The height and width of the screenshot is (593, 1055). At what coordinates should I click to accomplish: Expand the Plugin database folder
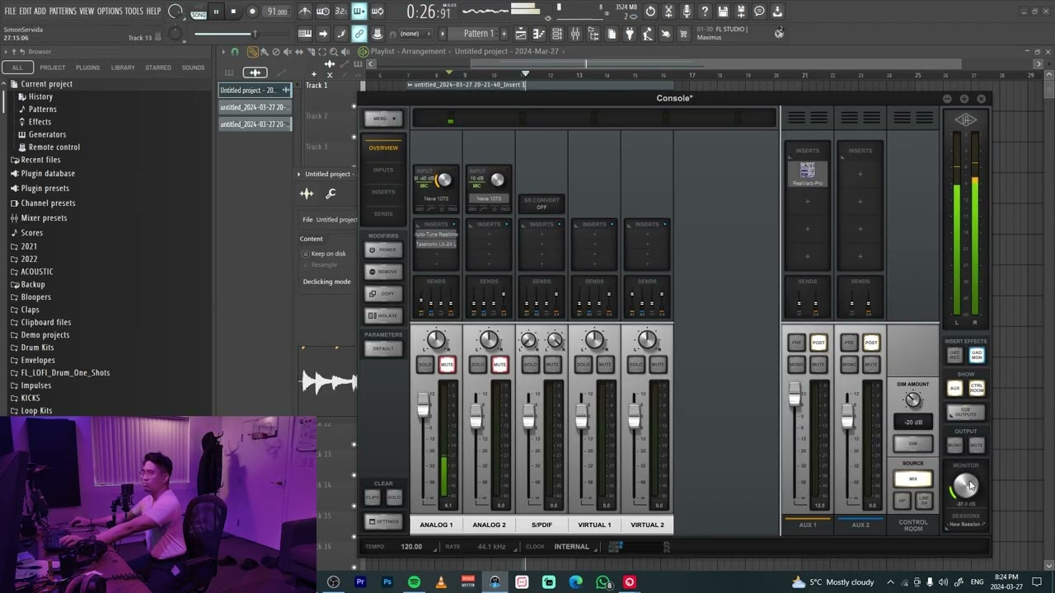coord(48,174)
